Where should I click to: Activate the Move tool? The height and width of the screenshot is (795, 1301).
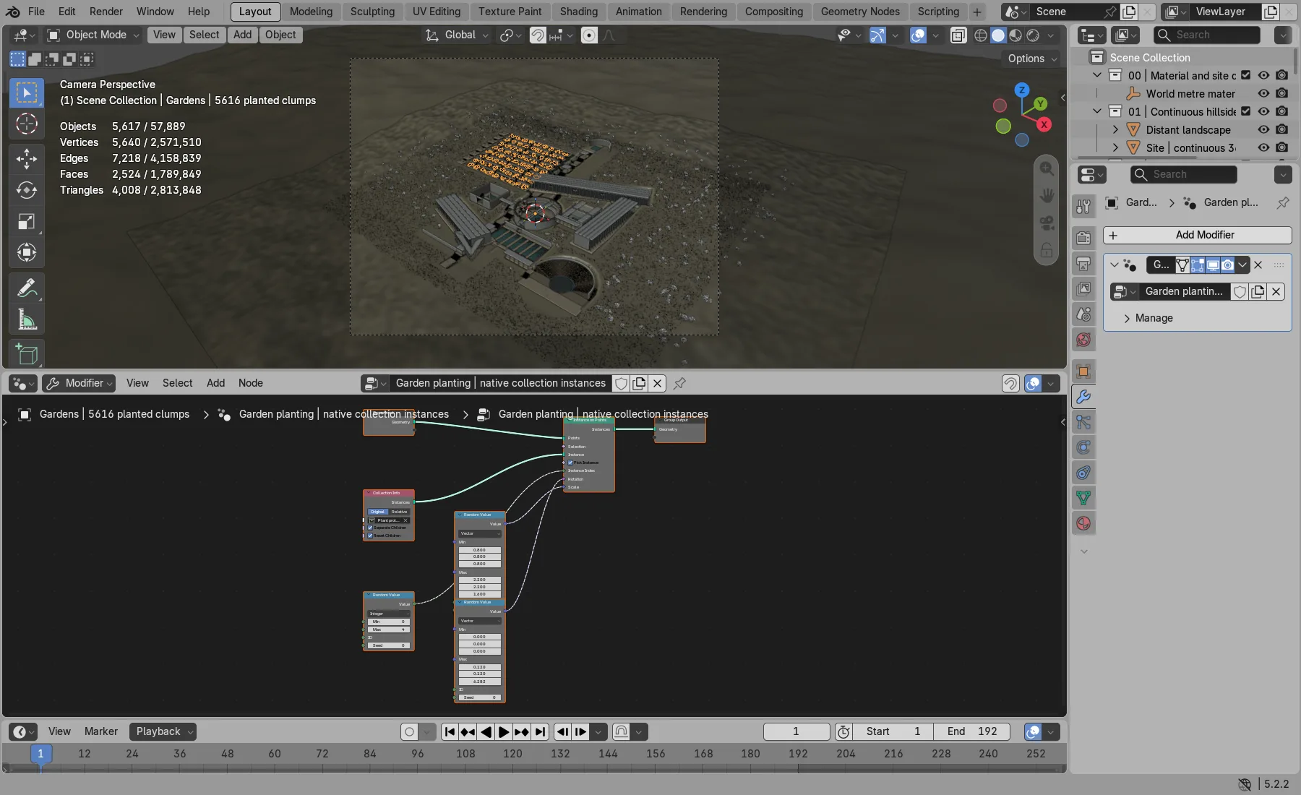(x=27, y=158)
